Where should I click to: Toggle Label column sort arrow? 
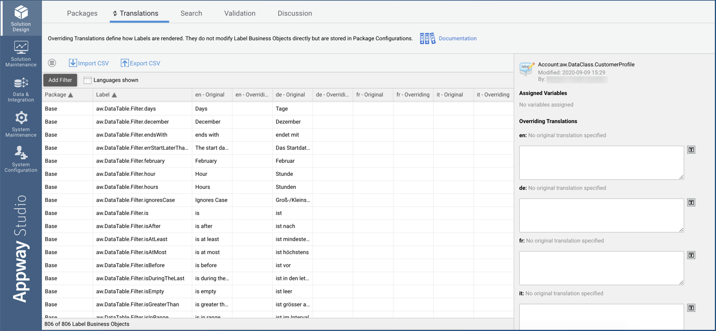coord(114,95)
